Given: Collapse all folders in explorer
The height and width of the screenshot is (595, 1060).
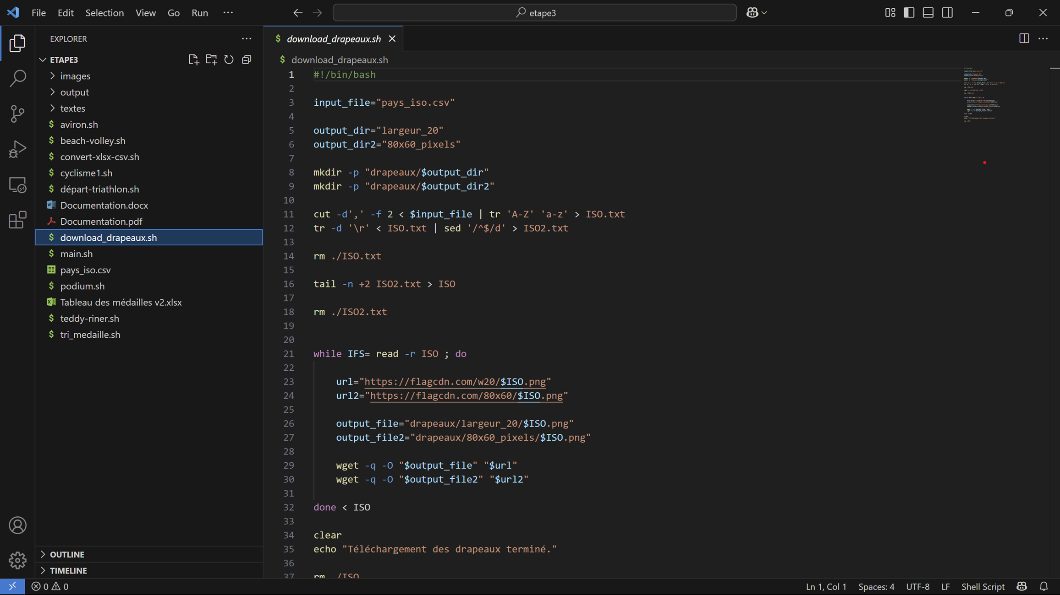Looking at the screenshot, I should pyautogui.click(x=247, y=59).
